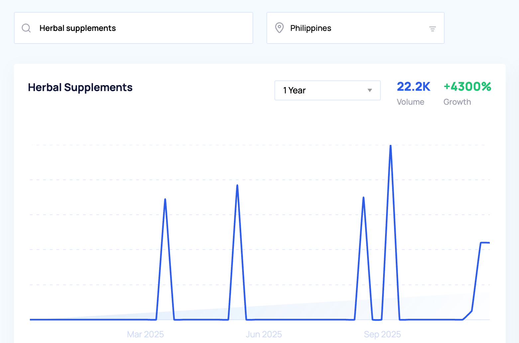Click the 22.2K volume value
The image size is (519, 343).
point(413,87)
